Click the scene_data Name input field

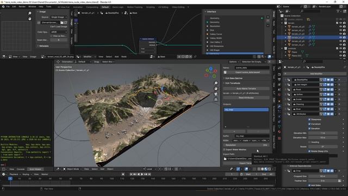(x=252, y=68)
